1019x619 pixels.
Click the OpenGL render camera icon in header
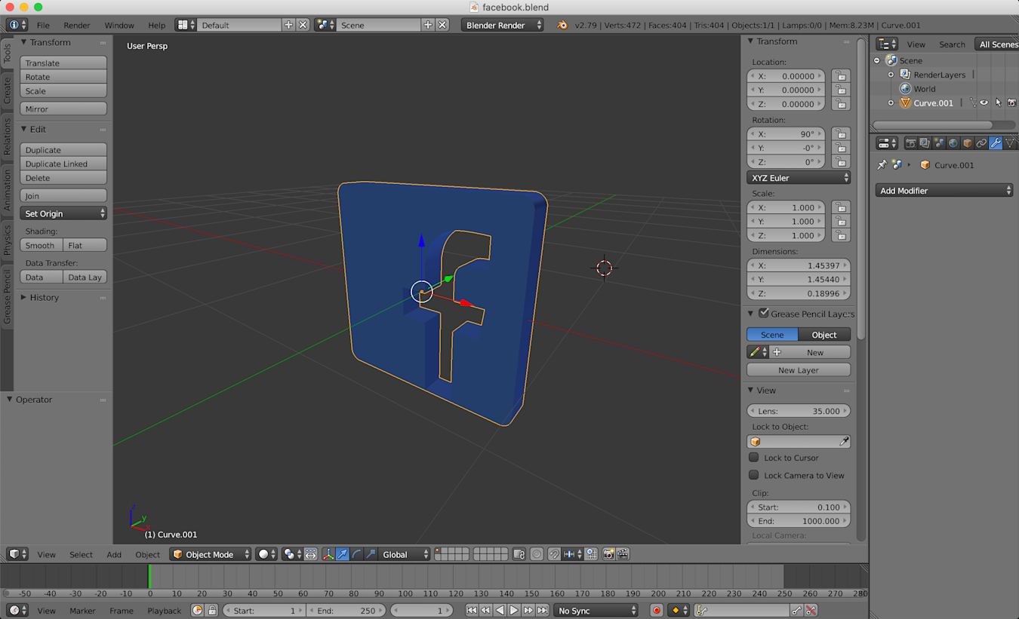[x=608, y=554]
